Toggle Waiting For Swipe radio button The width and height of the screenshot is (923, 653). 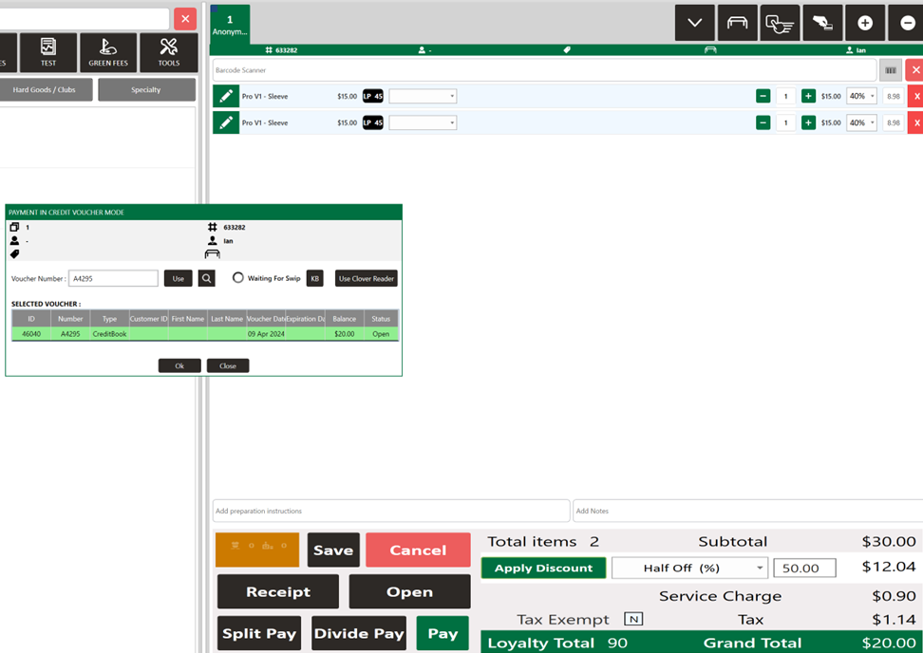pyautogui.click(x=237, y=278)
